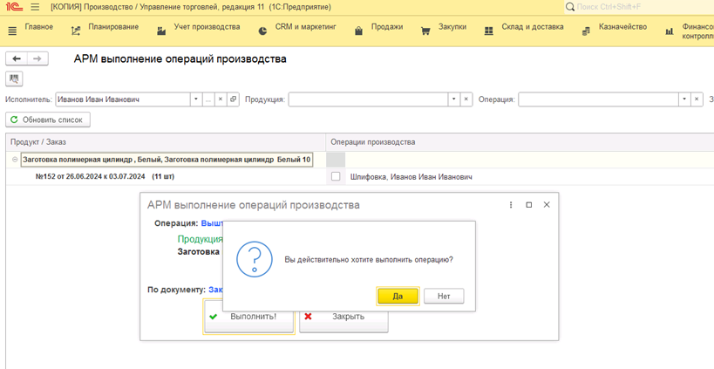Confirm the operation with Да

[x=398, y=296]
